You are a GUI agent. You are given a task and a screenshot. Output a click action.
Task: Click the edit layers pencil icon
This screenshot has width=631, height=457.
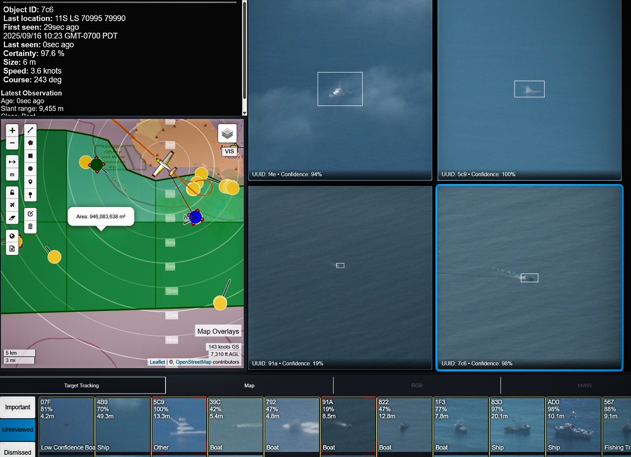[30, 214]
